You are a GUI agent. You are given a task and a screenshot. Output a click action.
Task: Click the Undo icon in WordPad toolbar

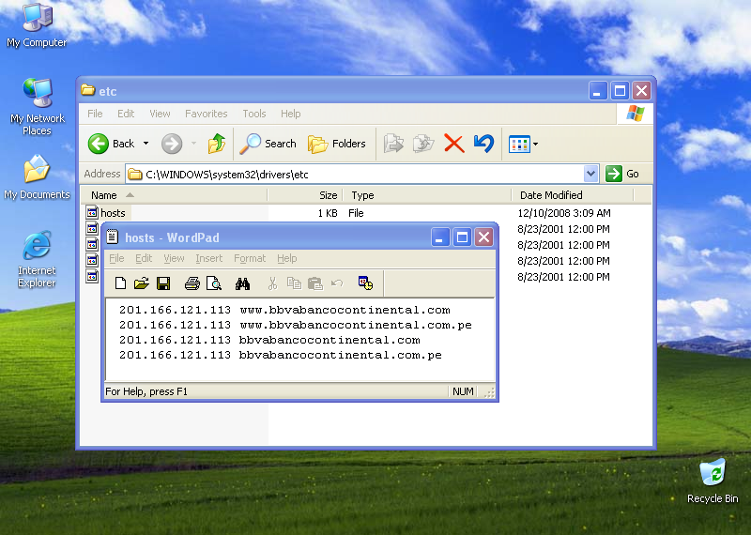point(337,283)
